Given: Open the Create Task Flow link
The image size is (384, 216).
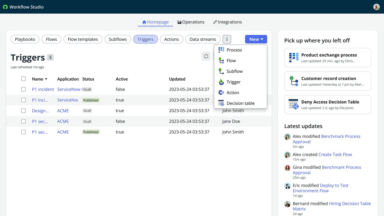Looking at the screenshot, I should tap(335, 155).
